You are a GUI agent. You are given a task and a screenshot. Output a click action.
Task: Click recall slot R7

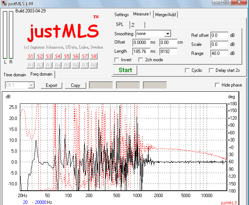pyautogui.click(x=84, y=65)
